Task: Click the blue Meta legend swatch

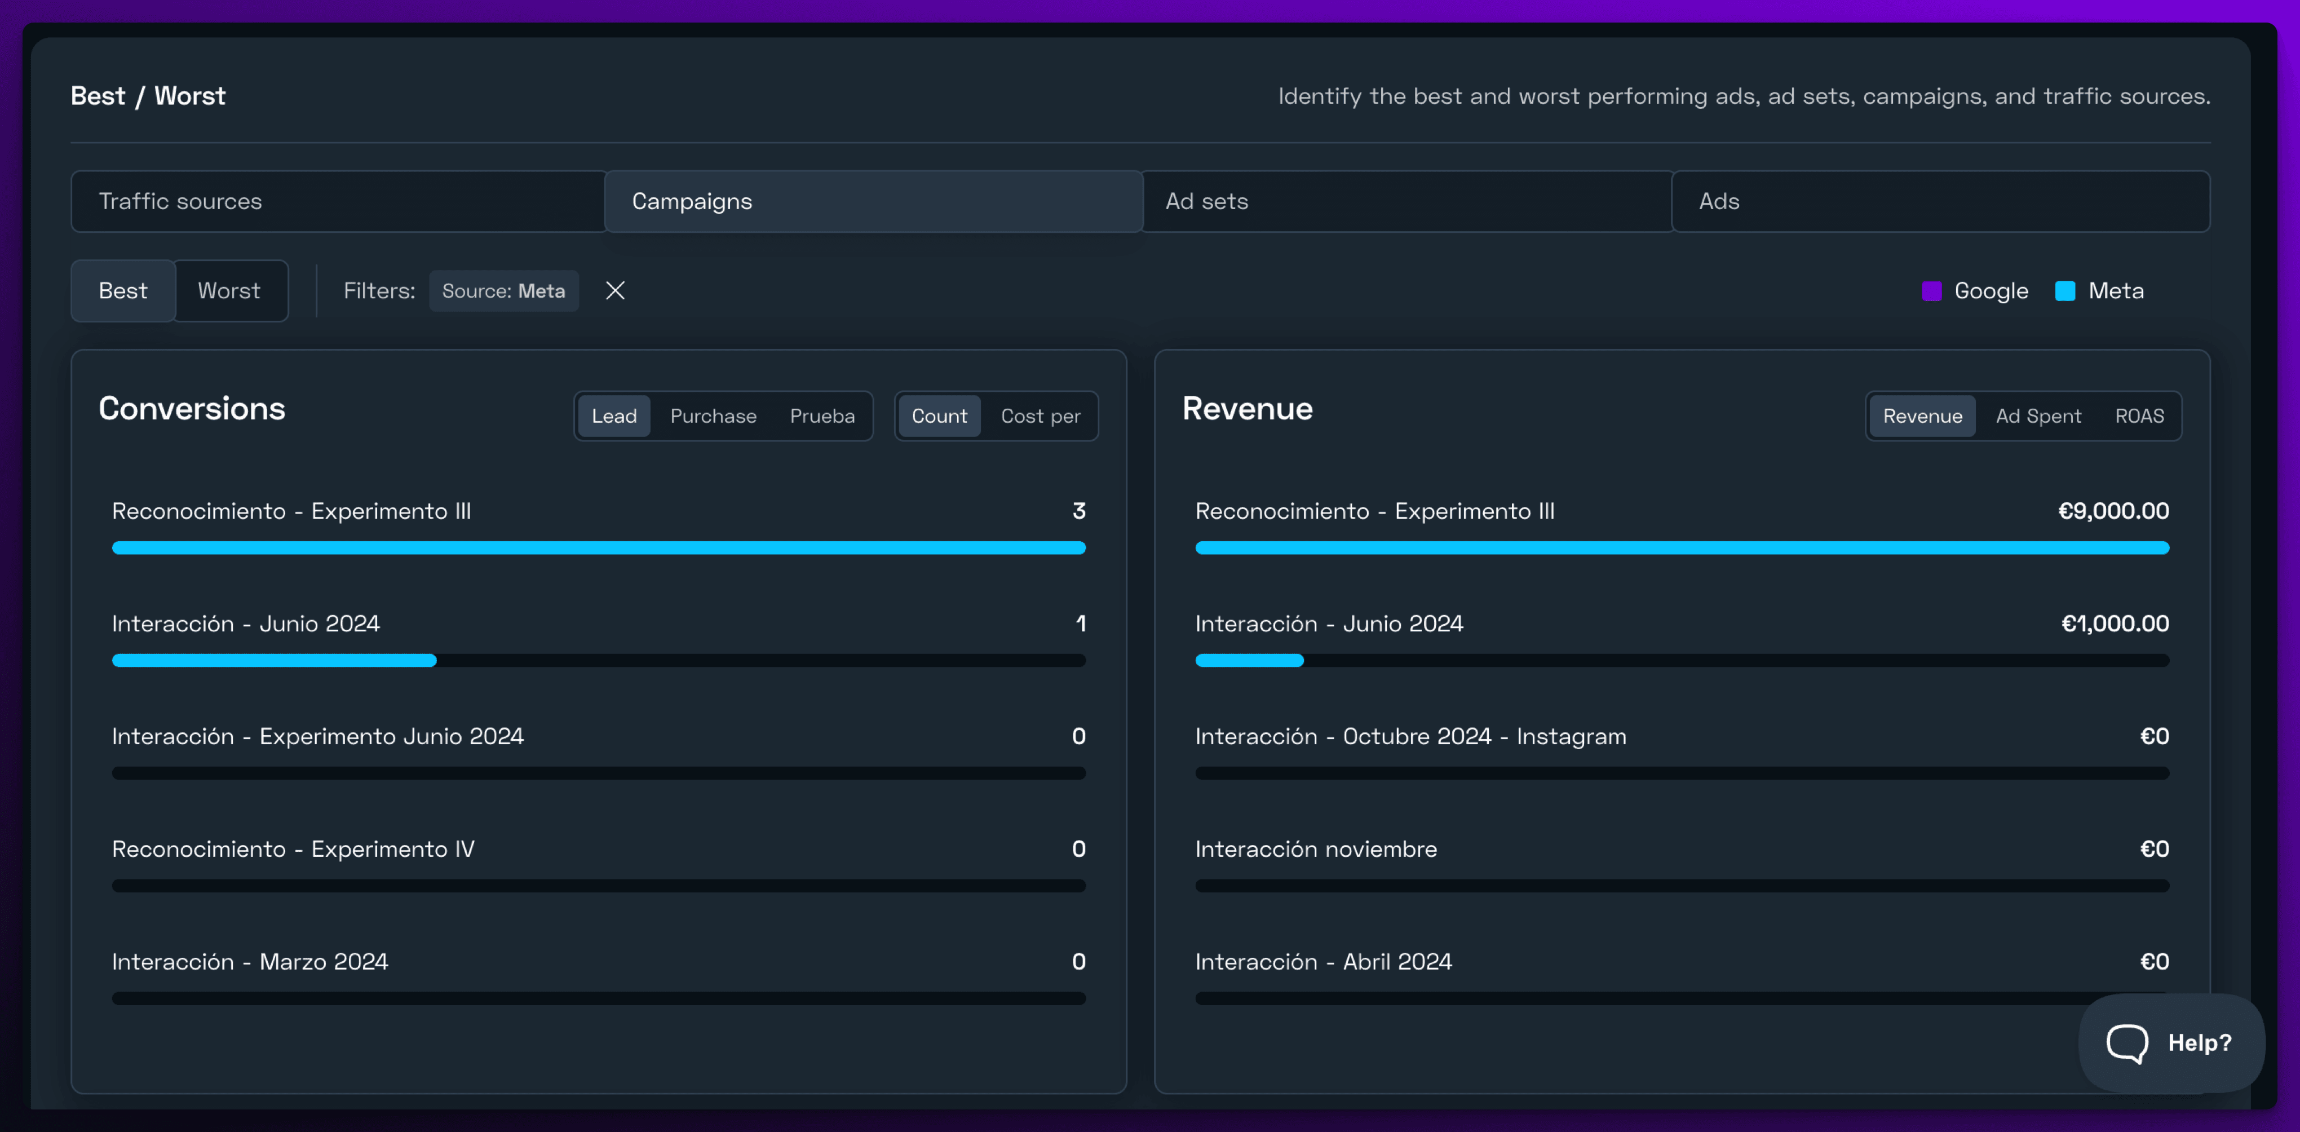Action: 2064,291
